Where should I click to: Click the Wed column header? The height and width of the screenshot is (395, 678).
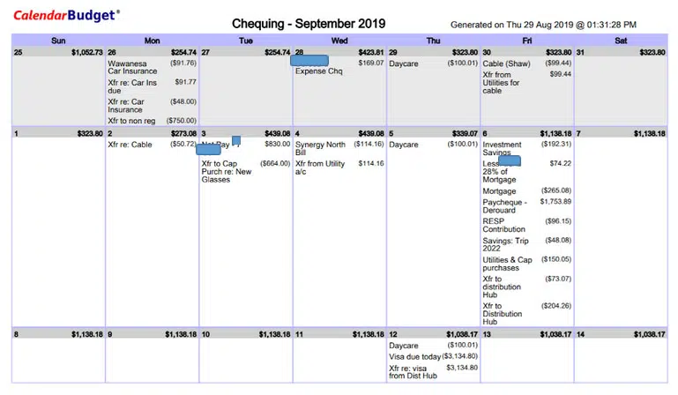pyautogui.click(x=339, y=41)
